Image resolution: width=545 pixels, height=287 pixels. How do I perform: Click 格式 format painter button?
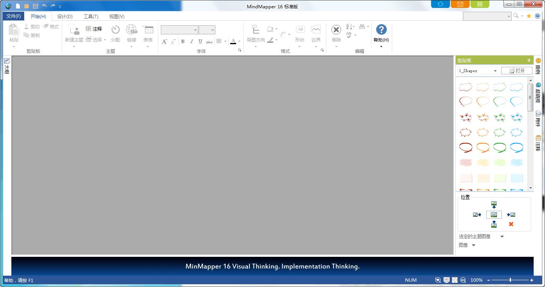click(51, 27)
